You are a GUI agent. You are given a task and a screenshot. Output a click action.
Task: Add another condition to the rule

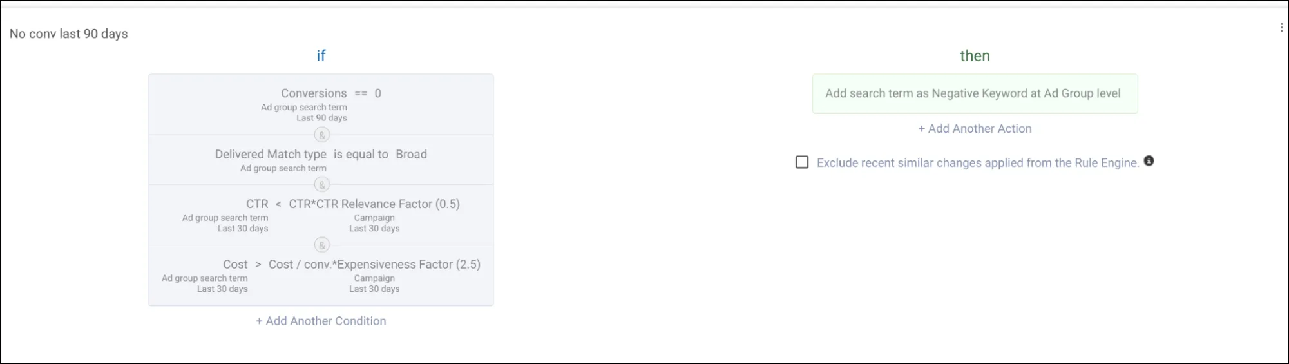pyautogui.click(x=321, y=321)
